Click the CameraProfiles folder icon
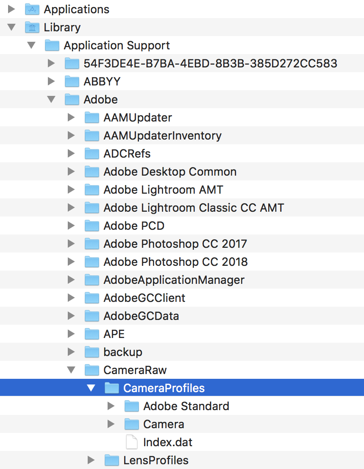Image resolution: width=364 pixels, height=469 pixels. point(112,388)
